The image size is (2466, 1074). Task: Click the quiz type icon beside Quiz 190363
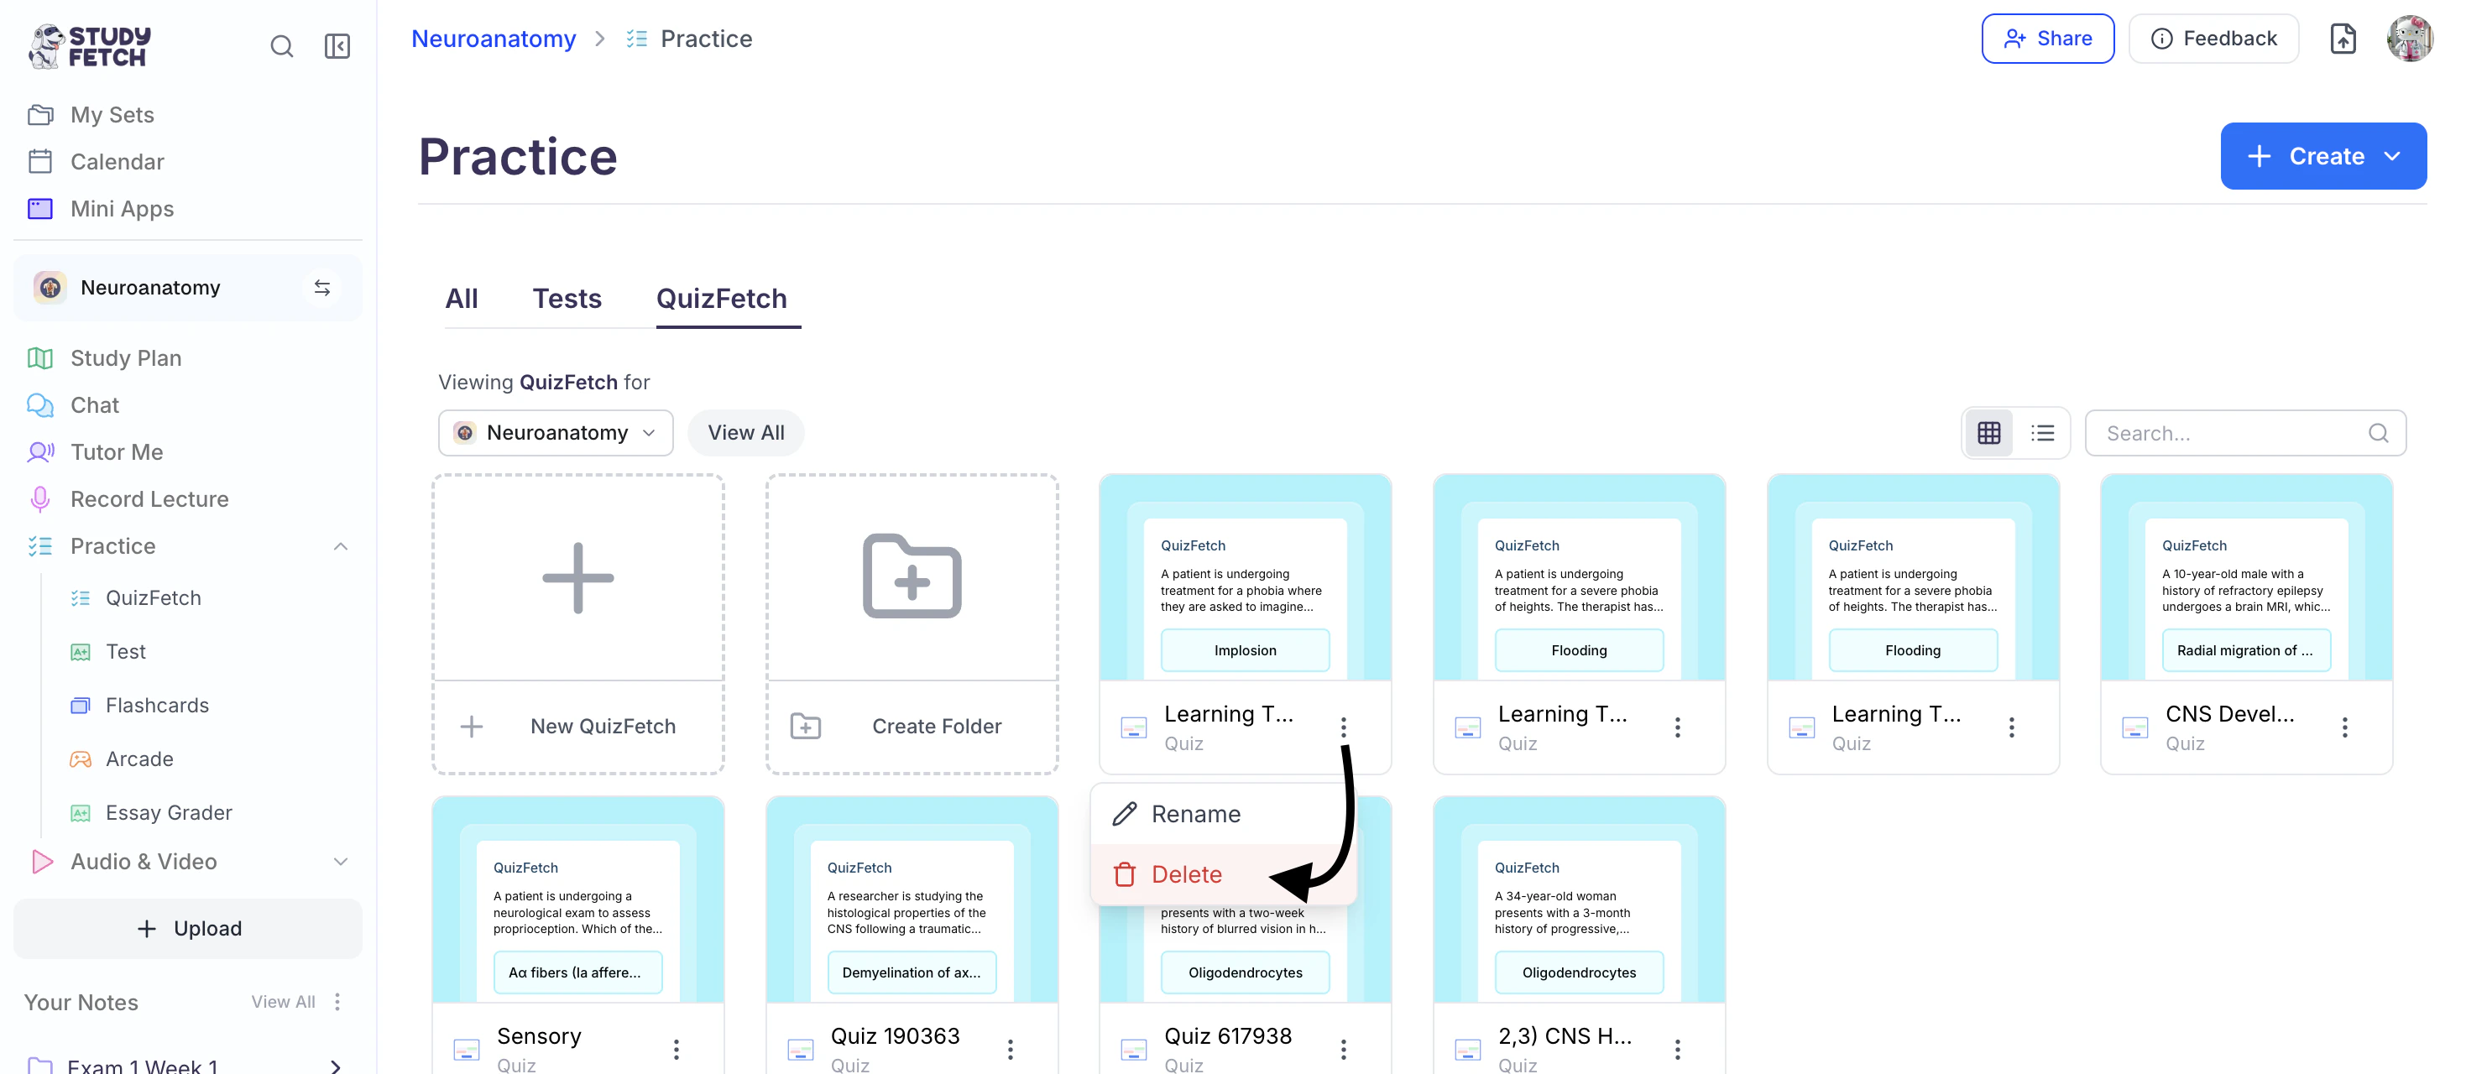point(800,1049)
